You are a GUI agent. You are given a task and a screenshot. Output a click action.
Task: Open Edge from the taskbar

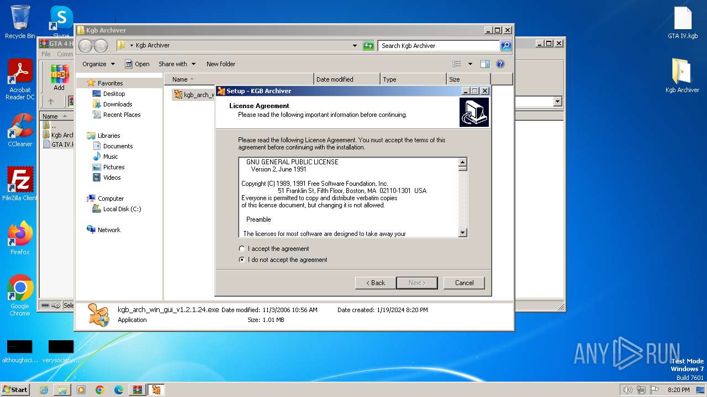click(x=119, y=390)
